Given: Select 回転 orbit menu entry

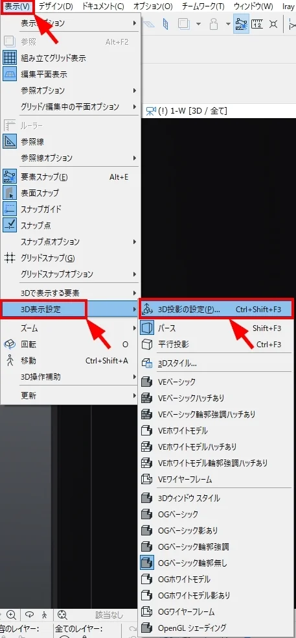Looking at the screenshot, I should point(71,344).
